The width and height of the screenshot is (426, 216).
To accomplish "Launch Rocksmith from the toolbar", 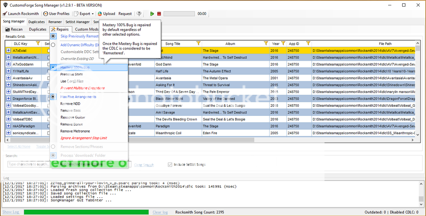I will pyautogui.click(x=21, y=14).
